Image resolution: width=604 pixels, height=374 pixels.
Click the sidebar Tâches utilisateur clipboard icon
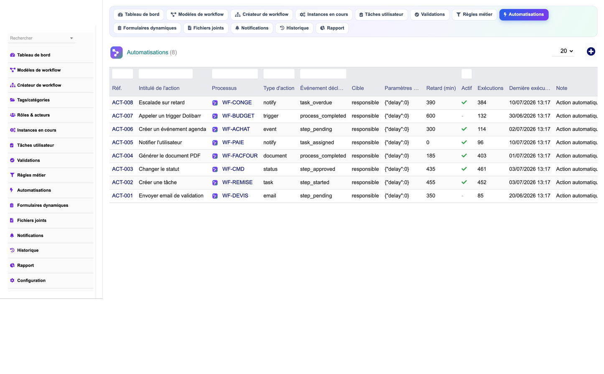click(x=12, y=145)
